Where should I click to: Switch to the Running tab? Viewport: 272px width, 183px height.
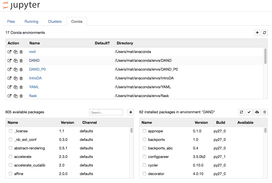[31, 21]
